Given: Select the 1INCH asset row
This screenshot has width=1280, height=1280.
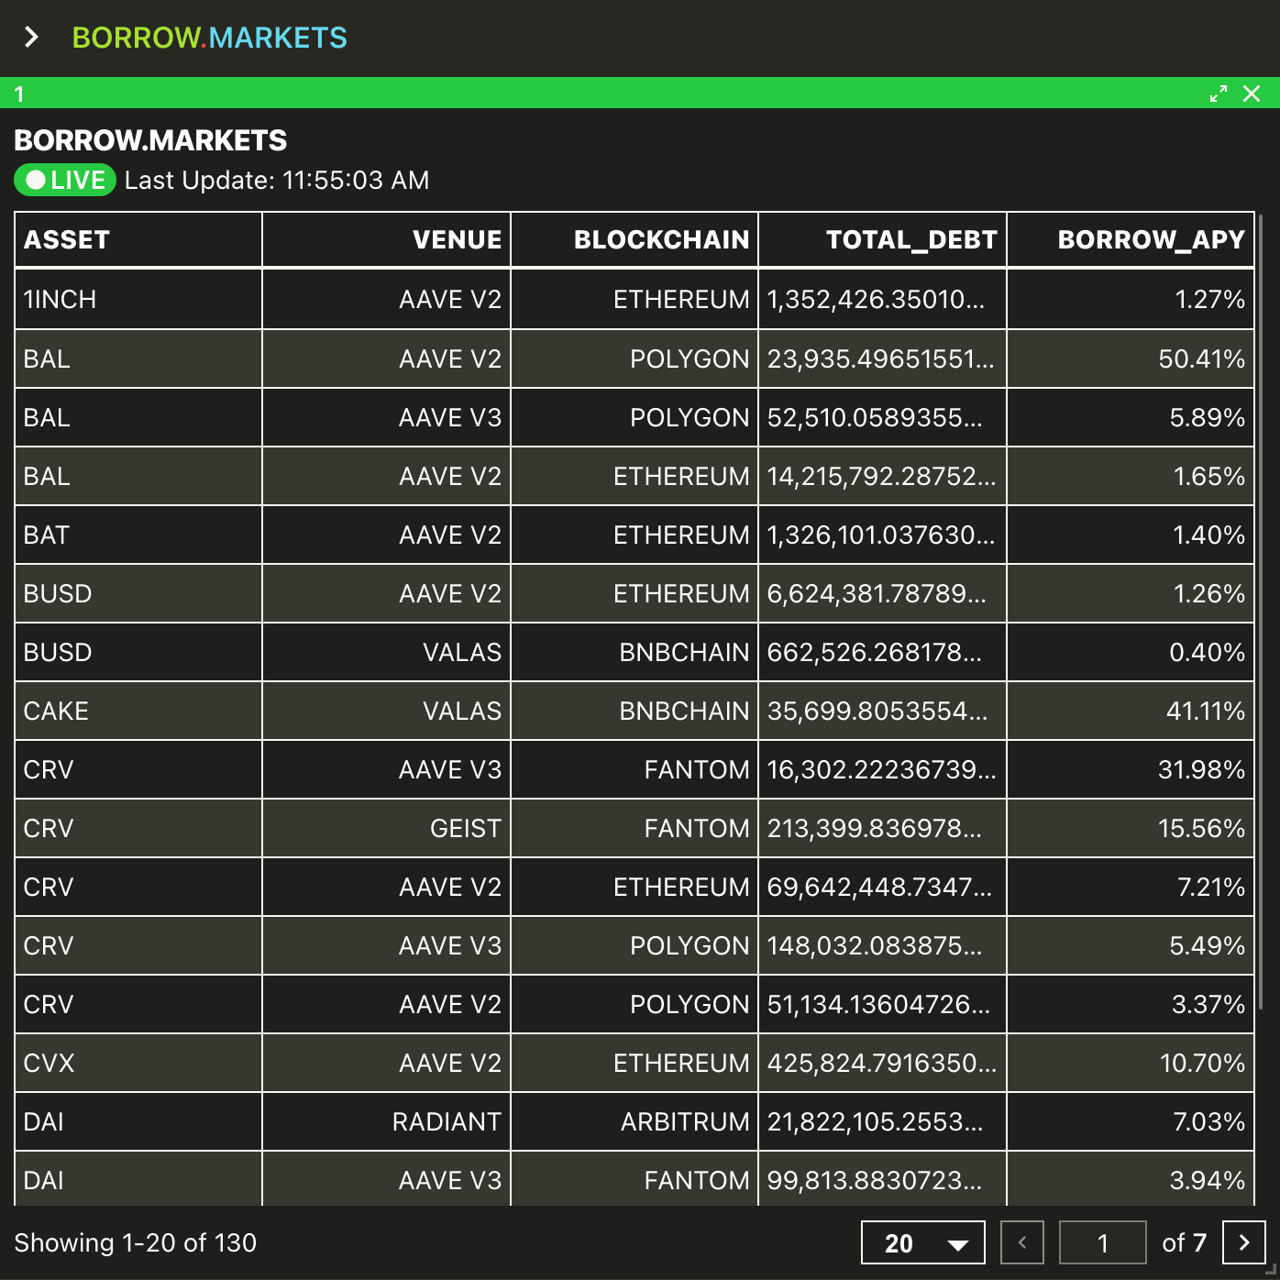Looking at the screenshot, I should click(x=634, y=299).
